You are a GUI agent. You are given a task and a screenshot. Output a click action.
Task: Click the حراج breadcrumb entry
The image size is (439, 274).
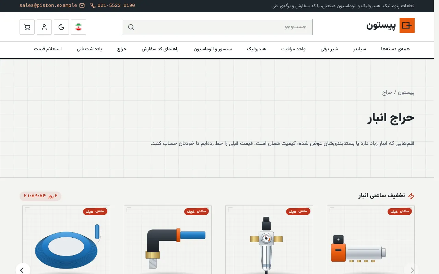pyautogui.click(x=388, y=92)
